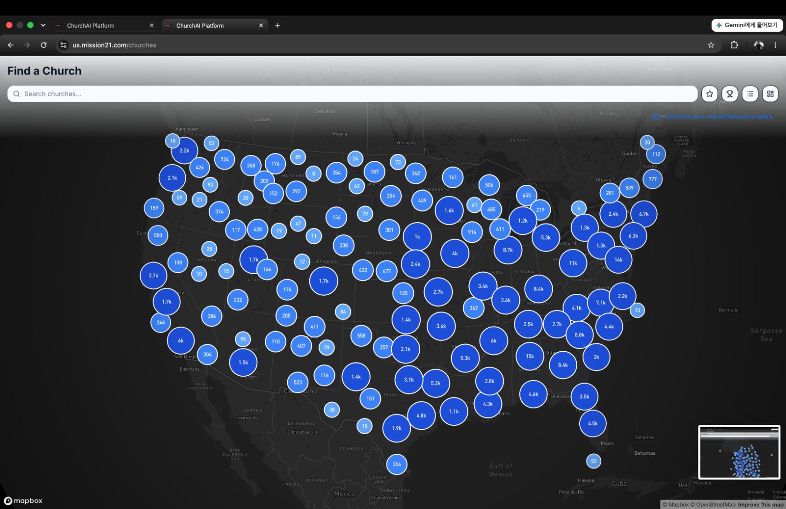The image size is (786, 509).
Task: Select the 4.5k cluster in Florida
Action: coord(593,423)
